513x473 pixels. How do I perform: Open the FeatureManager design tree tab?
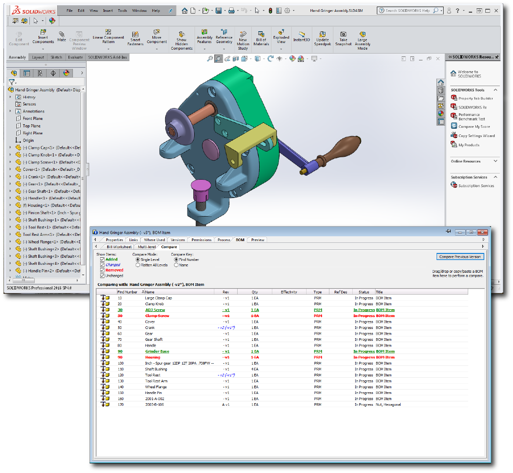[14, 73]
